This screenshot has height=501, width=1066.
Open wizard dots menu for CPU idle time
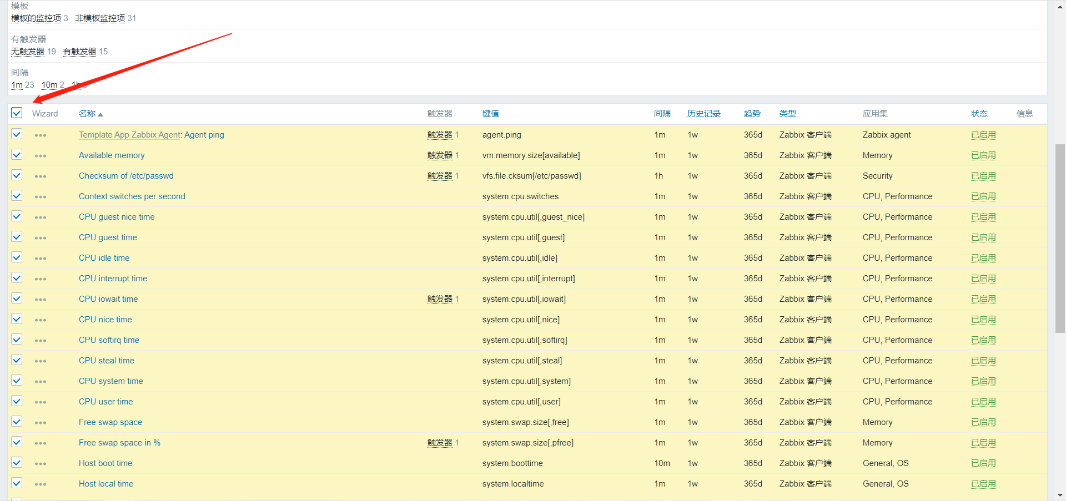coord(41,259)
